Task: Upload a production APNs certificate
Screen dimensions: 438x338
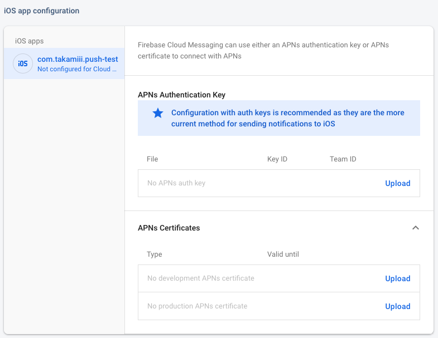Action: click(x=397, y=306)
